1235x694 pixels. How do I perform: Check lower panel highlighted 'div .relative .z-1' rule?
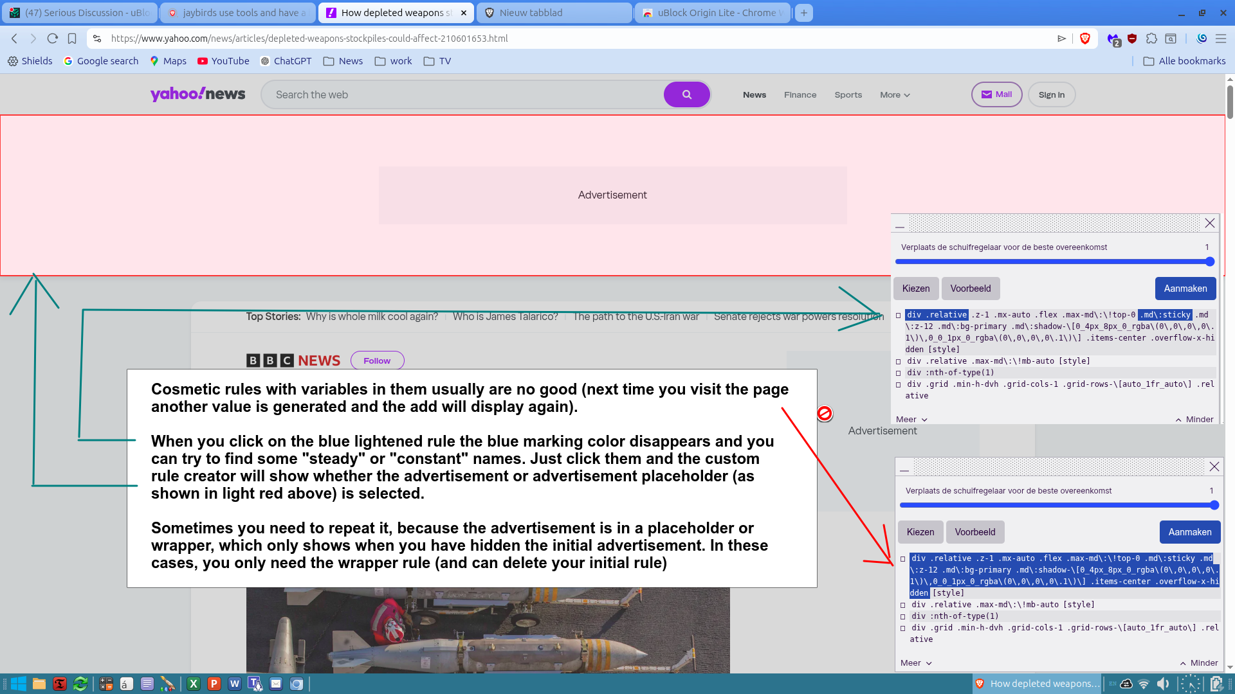click(903, 559)
